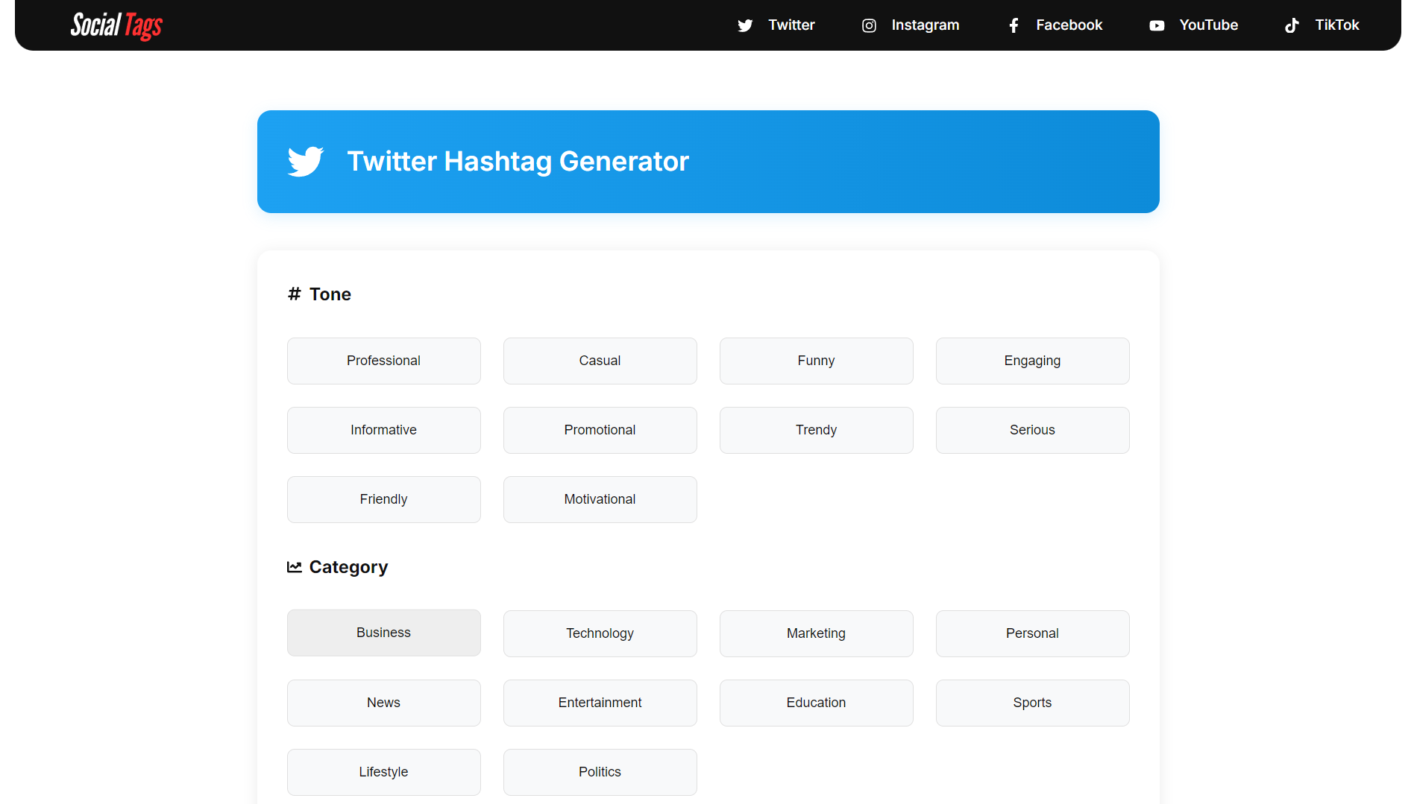Choose the Friendly tone
The height and width of the screenshot is (804, 1414).
click(384, 500)
